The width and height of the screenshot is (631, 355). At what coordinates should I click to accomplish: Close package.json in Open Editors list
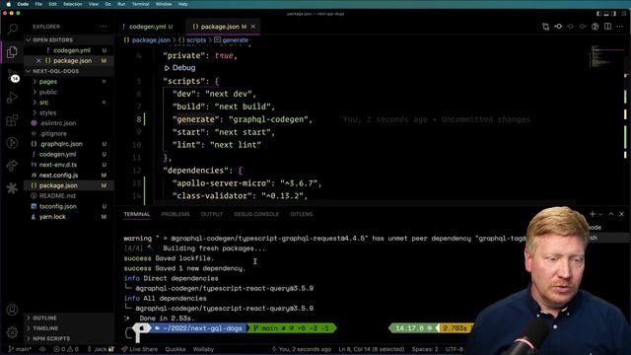pos(38,61)
